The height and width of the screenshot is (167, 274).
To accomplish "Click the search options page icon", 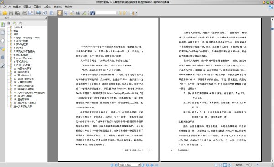I will 132,13.
